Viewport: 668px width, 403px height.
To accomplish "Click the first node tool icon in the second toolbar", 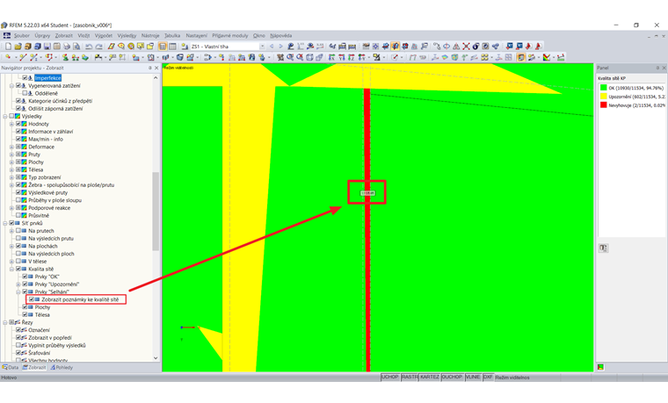I will coord(8,57).
